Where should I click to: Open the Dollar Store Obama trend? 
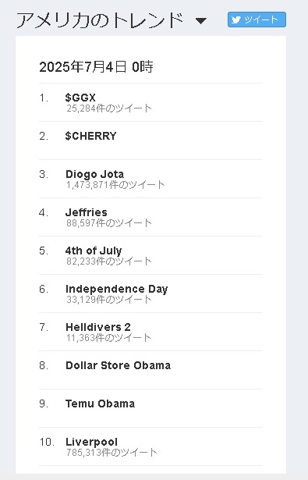[x=118, y=365]
